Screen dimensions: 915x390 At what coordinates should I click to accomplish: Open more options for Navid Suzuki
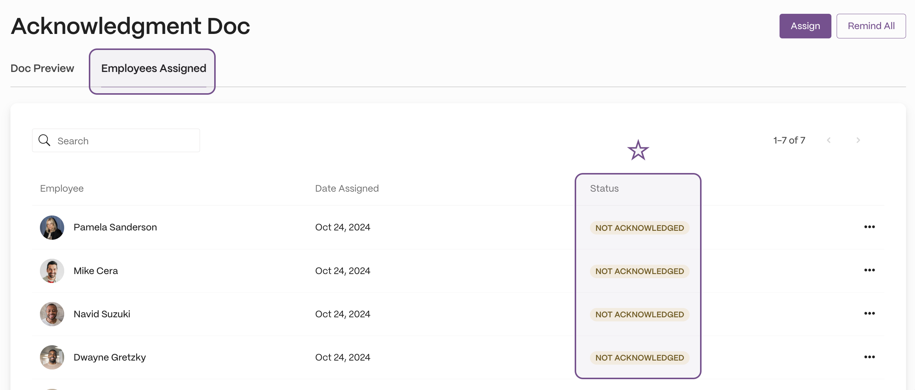[869, 314]
